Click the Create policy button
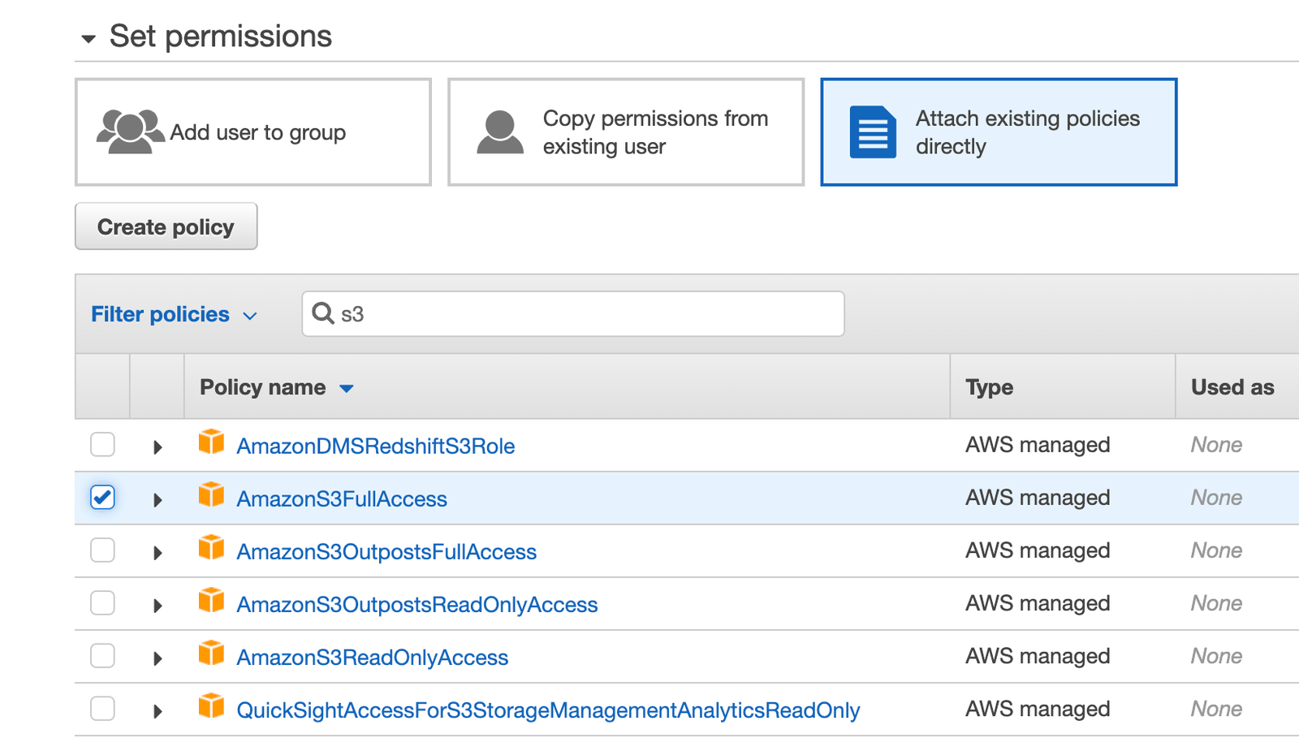This screenshot has width=1299, height=755. tap(166, 226)
